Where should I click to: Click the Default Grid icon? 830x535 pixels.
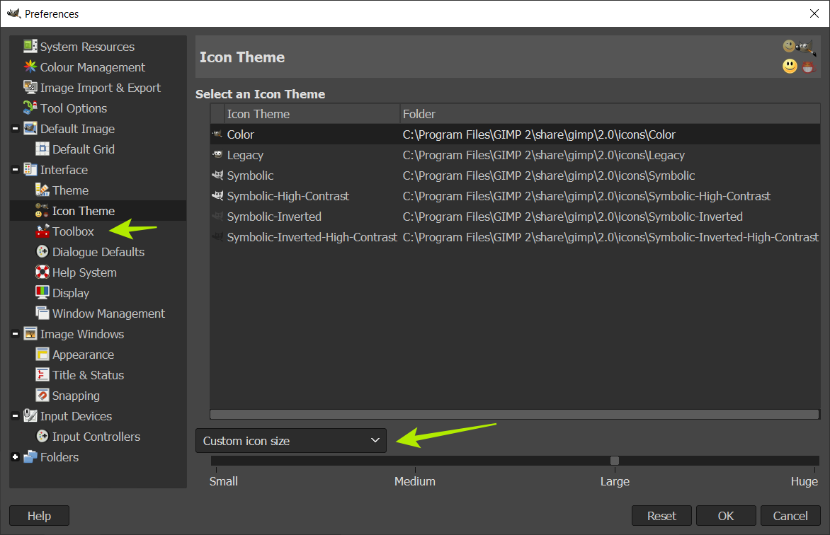click(42, 149)
